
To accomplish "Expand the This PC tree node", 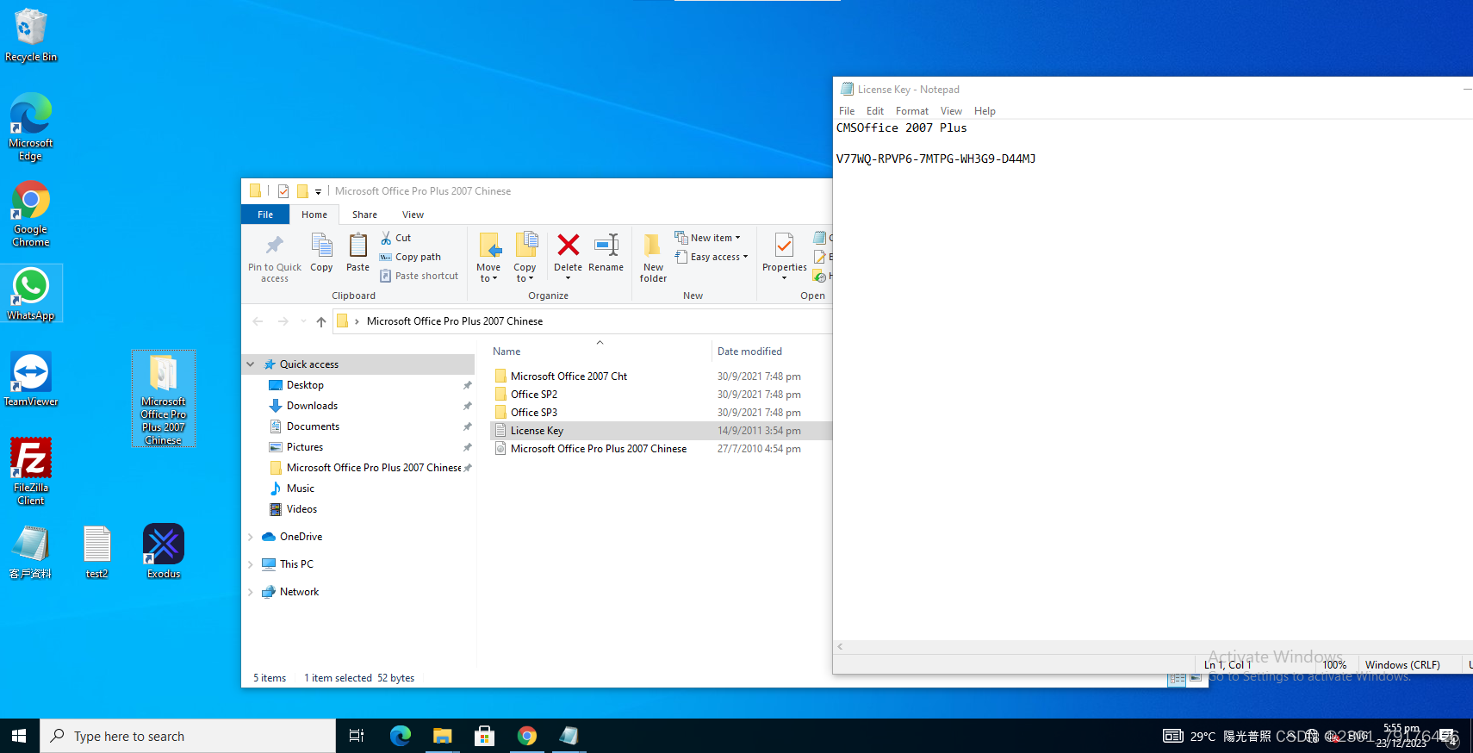I will coord(251,564).
